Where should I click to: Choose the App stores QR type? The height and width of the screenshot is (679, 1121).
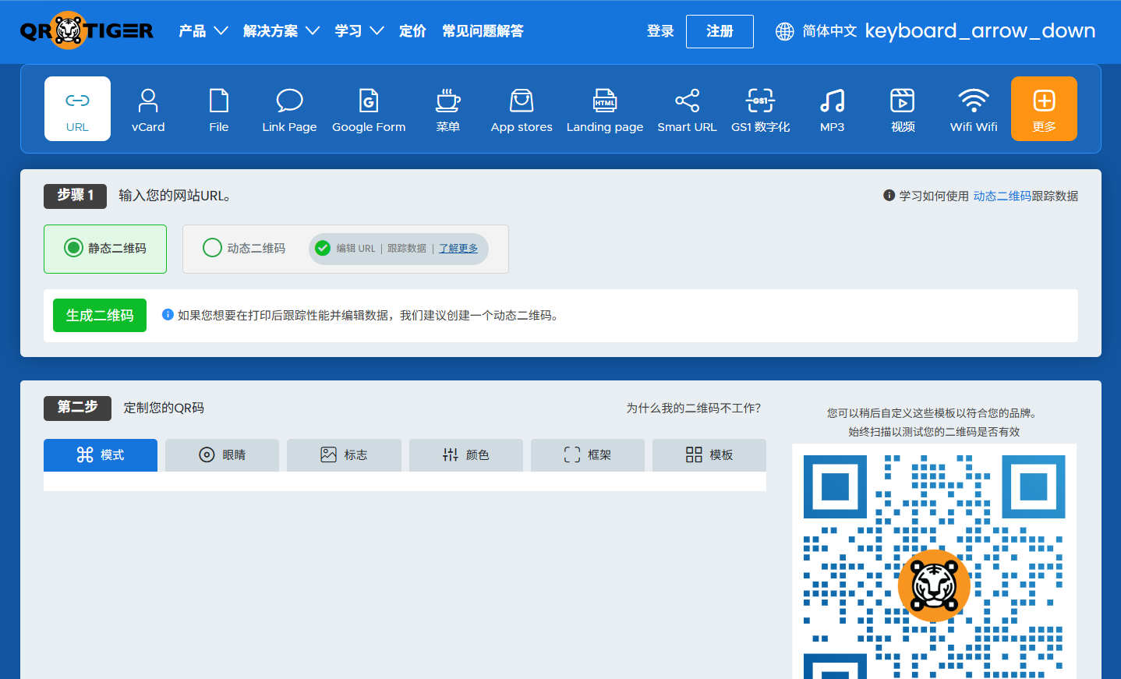[522, 109]
